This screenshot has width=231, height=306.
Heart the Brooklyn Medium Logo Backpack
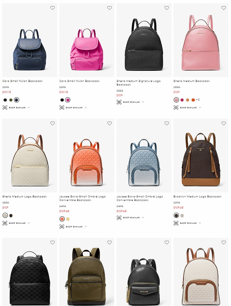(x=224, y=123)
